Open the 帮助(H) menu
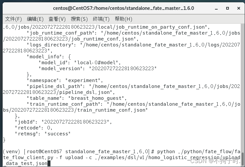The width and height of the screenshot is (245, 167). click(123, 19)
